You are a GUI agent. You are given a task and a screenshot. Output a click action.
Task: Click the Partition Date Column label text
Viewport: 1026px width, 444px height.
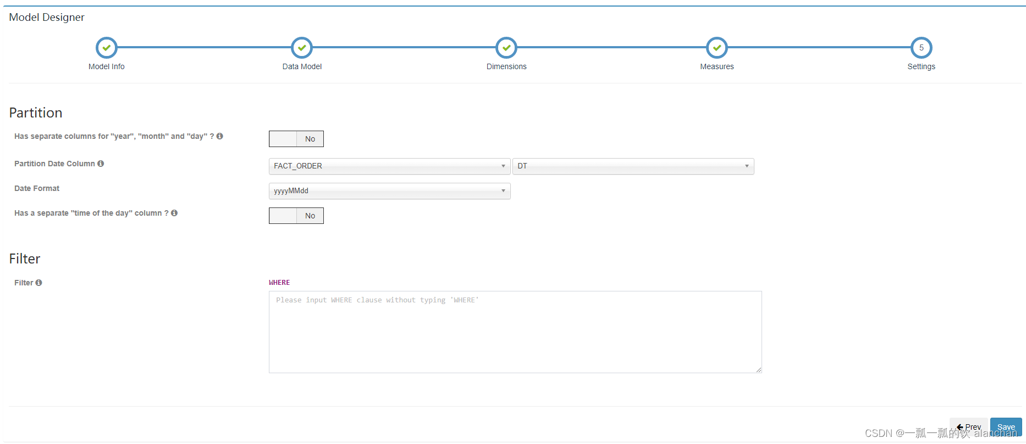pos(54,164)
